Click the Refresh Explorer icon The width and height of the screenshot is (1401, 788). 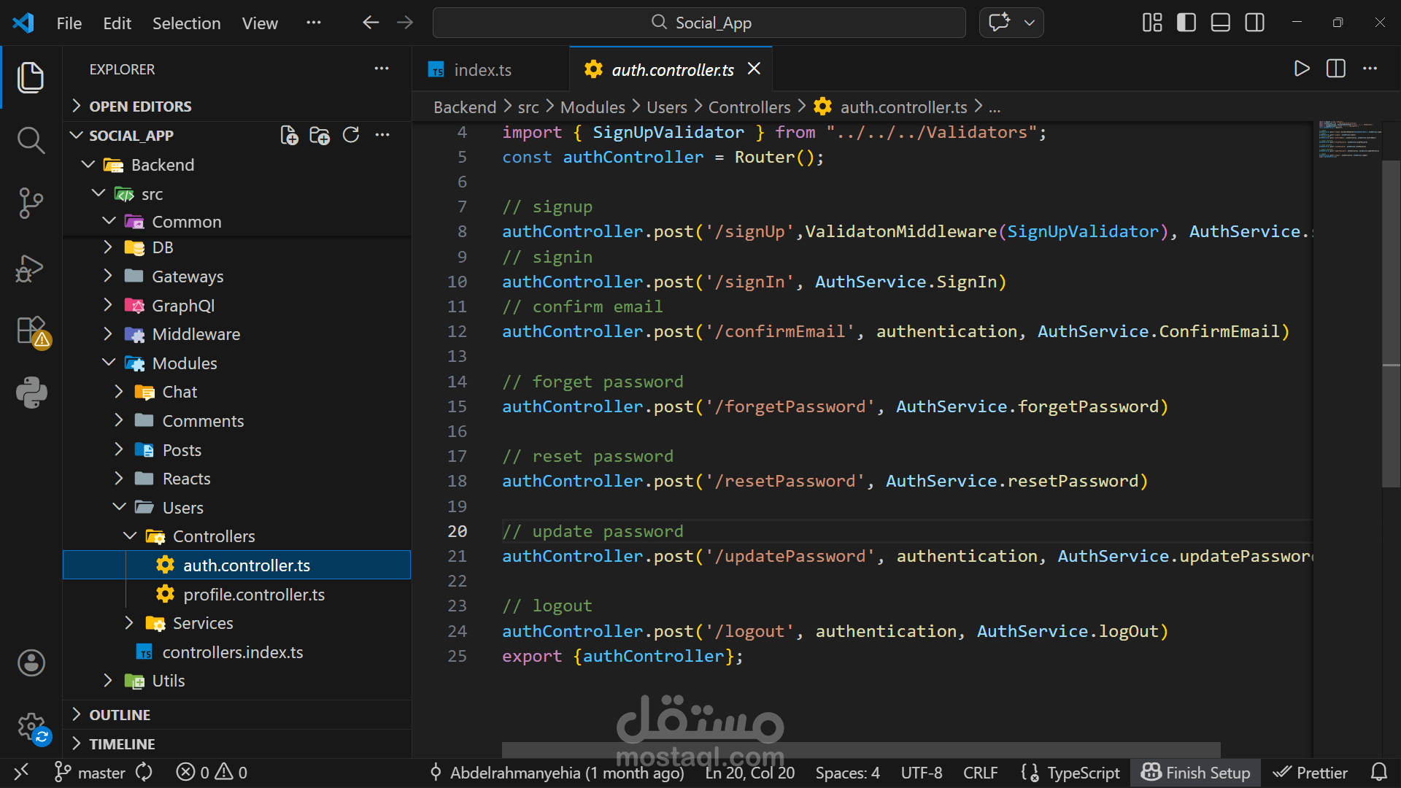coord(351,136)
